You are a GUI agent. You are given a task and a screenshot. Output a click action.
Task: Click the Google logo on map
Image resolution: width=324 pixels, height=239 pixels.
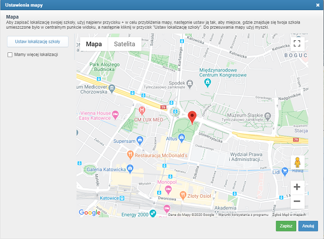click(x=90, y=212)
